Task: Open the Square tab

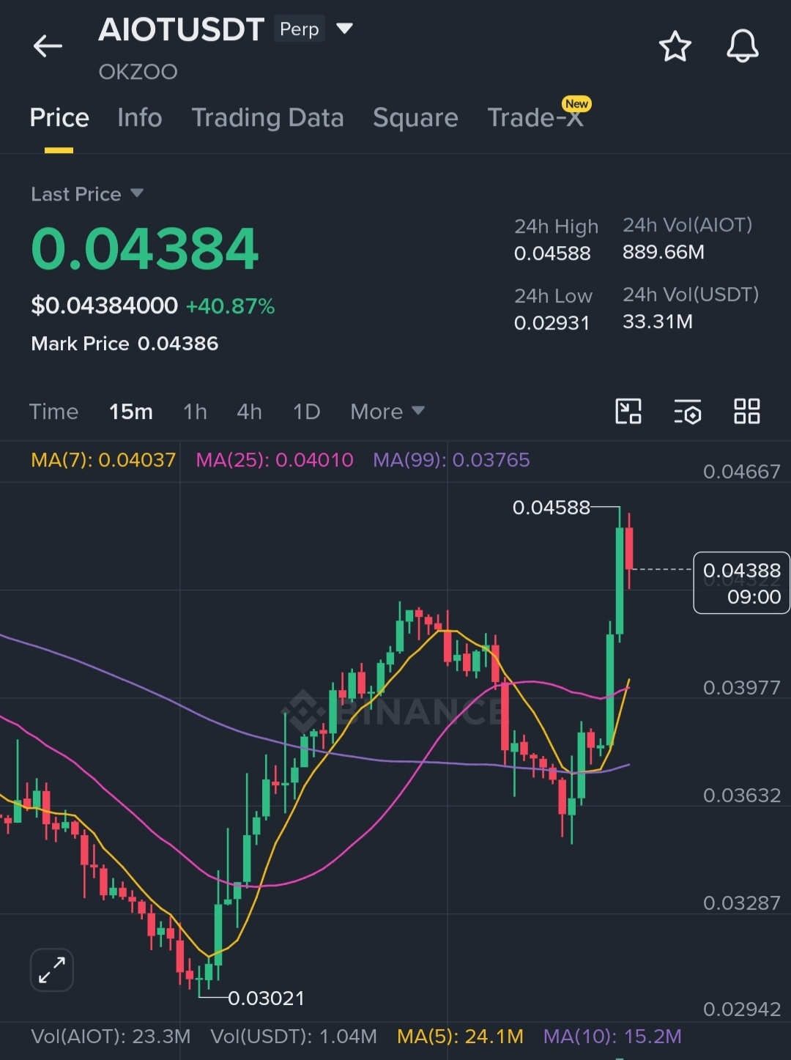Action: (415, 117)
